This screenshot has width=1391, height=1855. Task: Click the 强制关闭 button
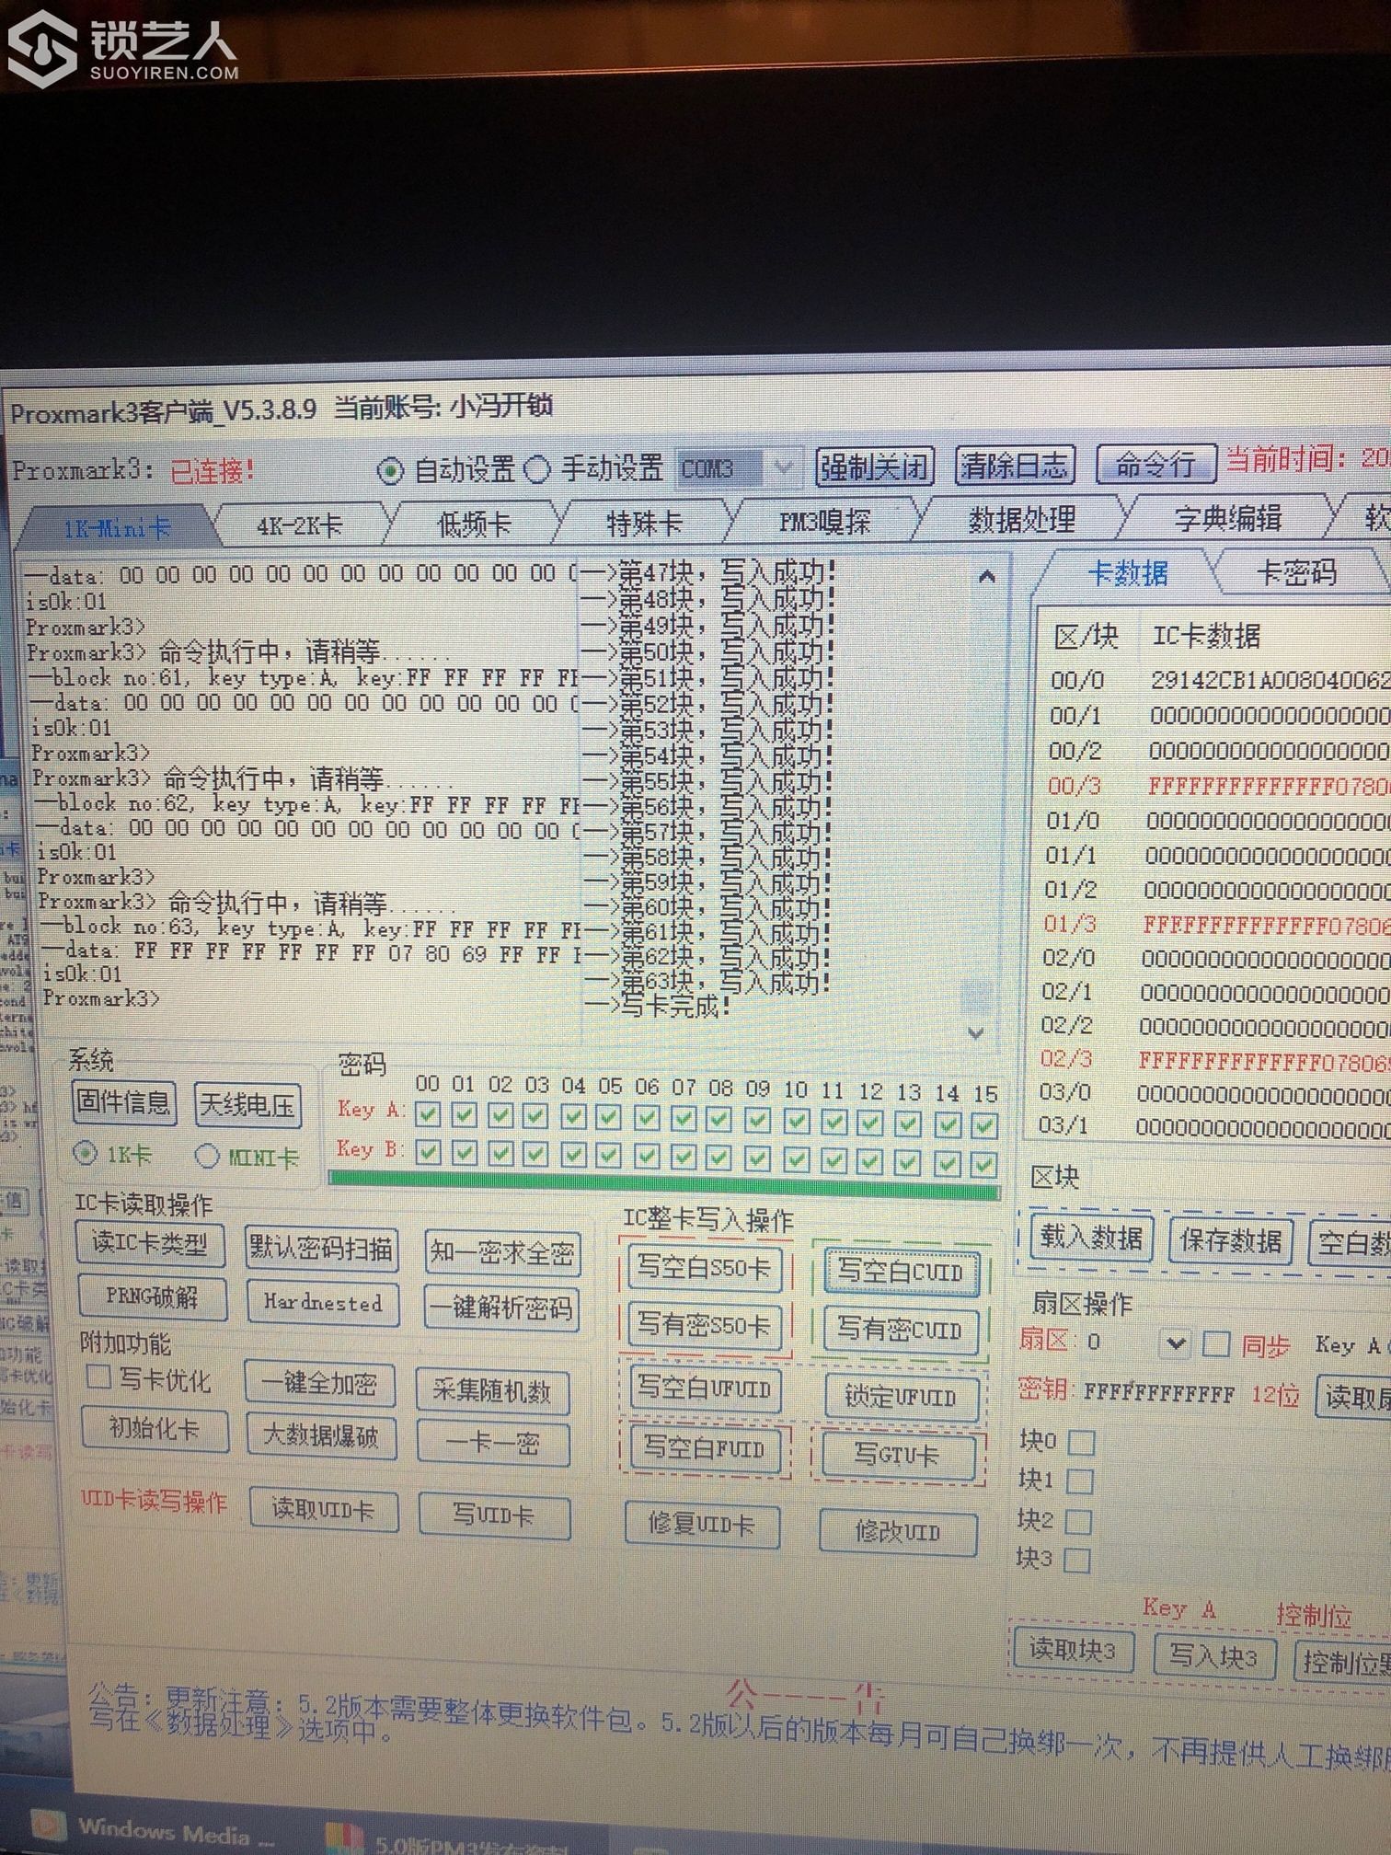874,467
